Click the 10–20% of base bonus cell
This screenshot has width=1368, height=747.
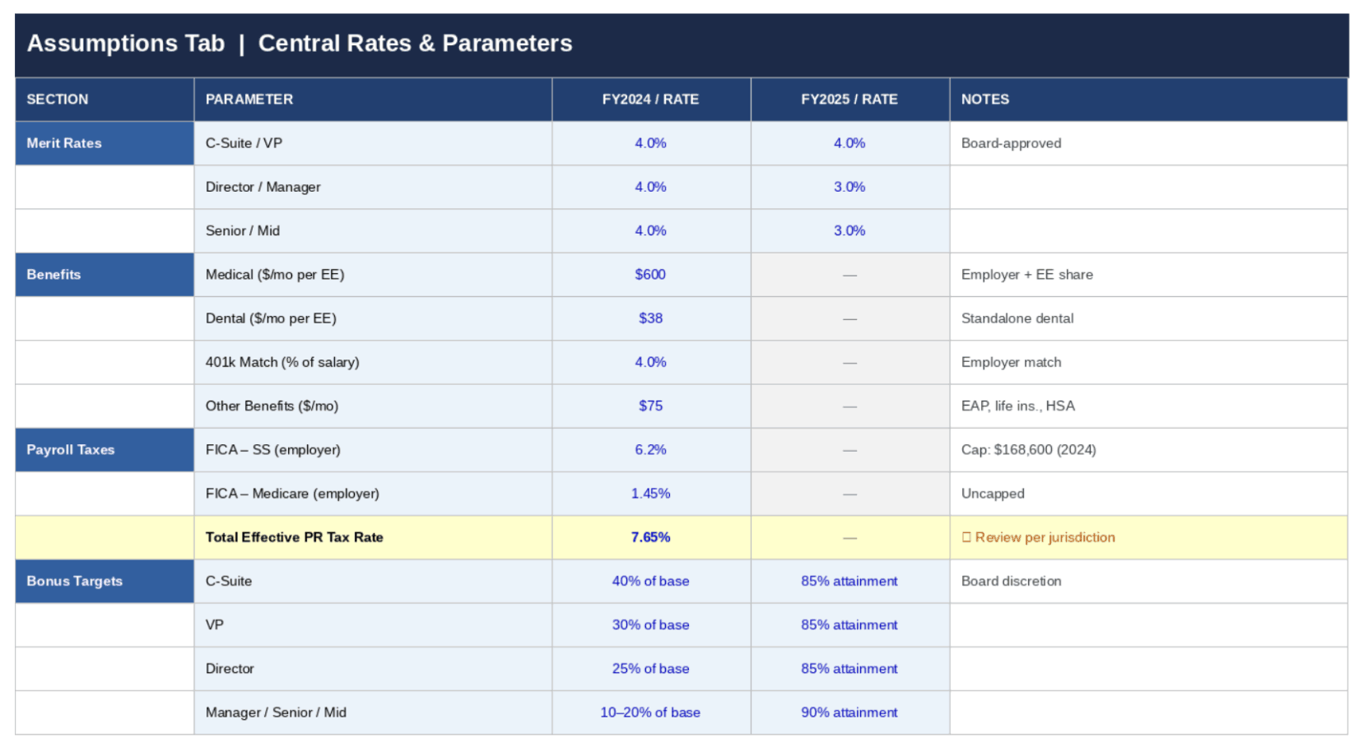click(x=650, y=712)
